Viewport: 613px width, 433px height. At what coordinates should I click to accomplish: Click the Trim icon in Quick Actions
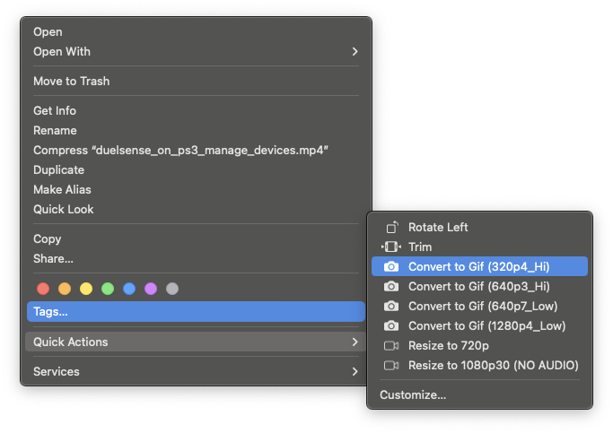point(390,247)
